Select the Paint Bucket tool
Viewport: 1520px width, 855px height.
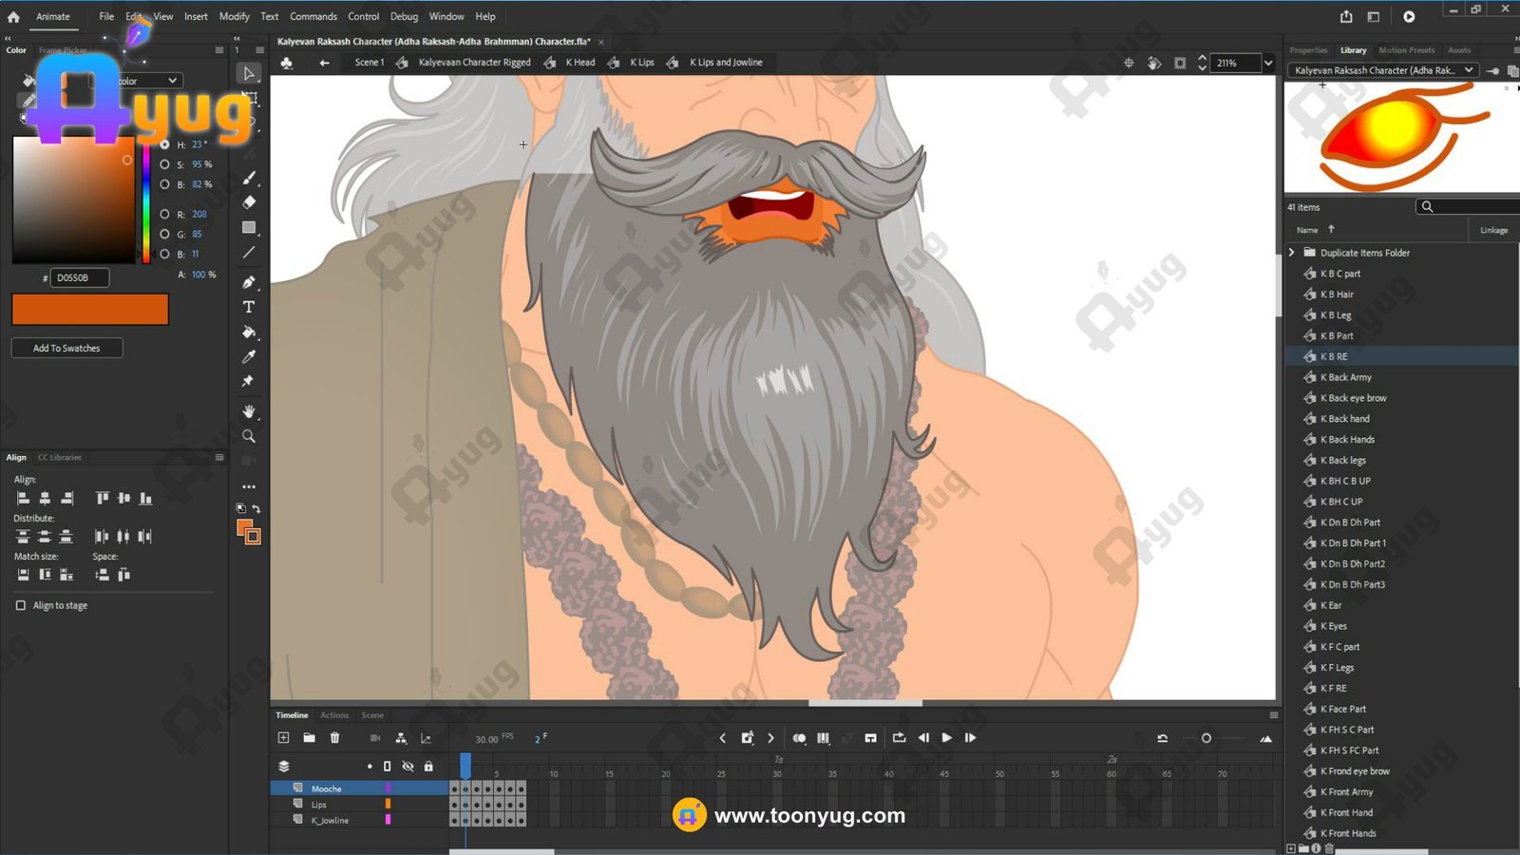pyautogui.click(x=249, y=332)
